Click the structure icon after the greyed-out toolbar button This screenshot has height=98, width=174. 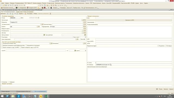[x=50, y=14]
